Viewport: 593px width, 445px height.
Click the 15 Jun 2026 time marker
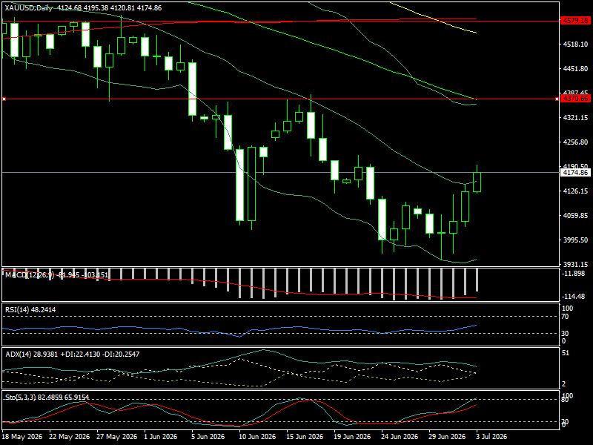click(305, 437)
